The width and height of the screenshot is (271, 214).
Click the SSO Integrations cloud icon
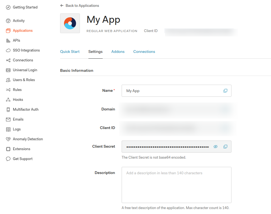tap(8, 50)
